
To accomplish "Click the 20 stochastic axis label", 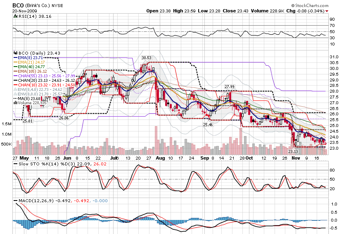I will [x=332, y=189].
